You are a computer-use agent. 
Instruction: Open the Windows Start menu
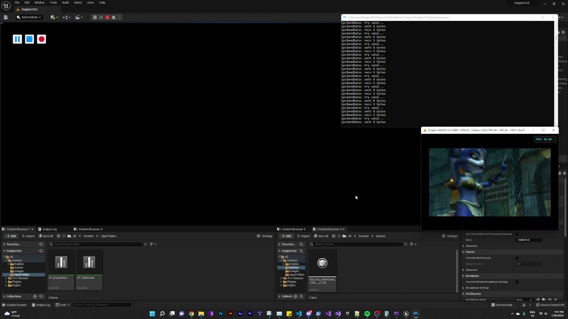click(152, 314)
